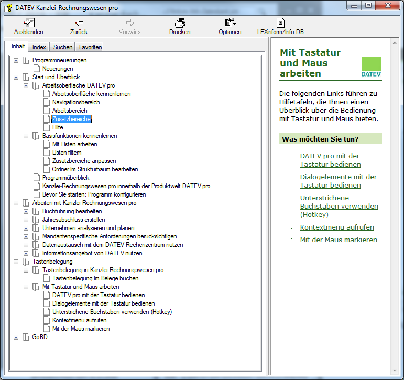Collapse the Programmneuerungen node

point(16,61)
